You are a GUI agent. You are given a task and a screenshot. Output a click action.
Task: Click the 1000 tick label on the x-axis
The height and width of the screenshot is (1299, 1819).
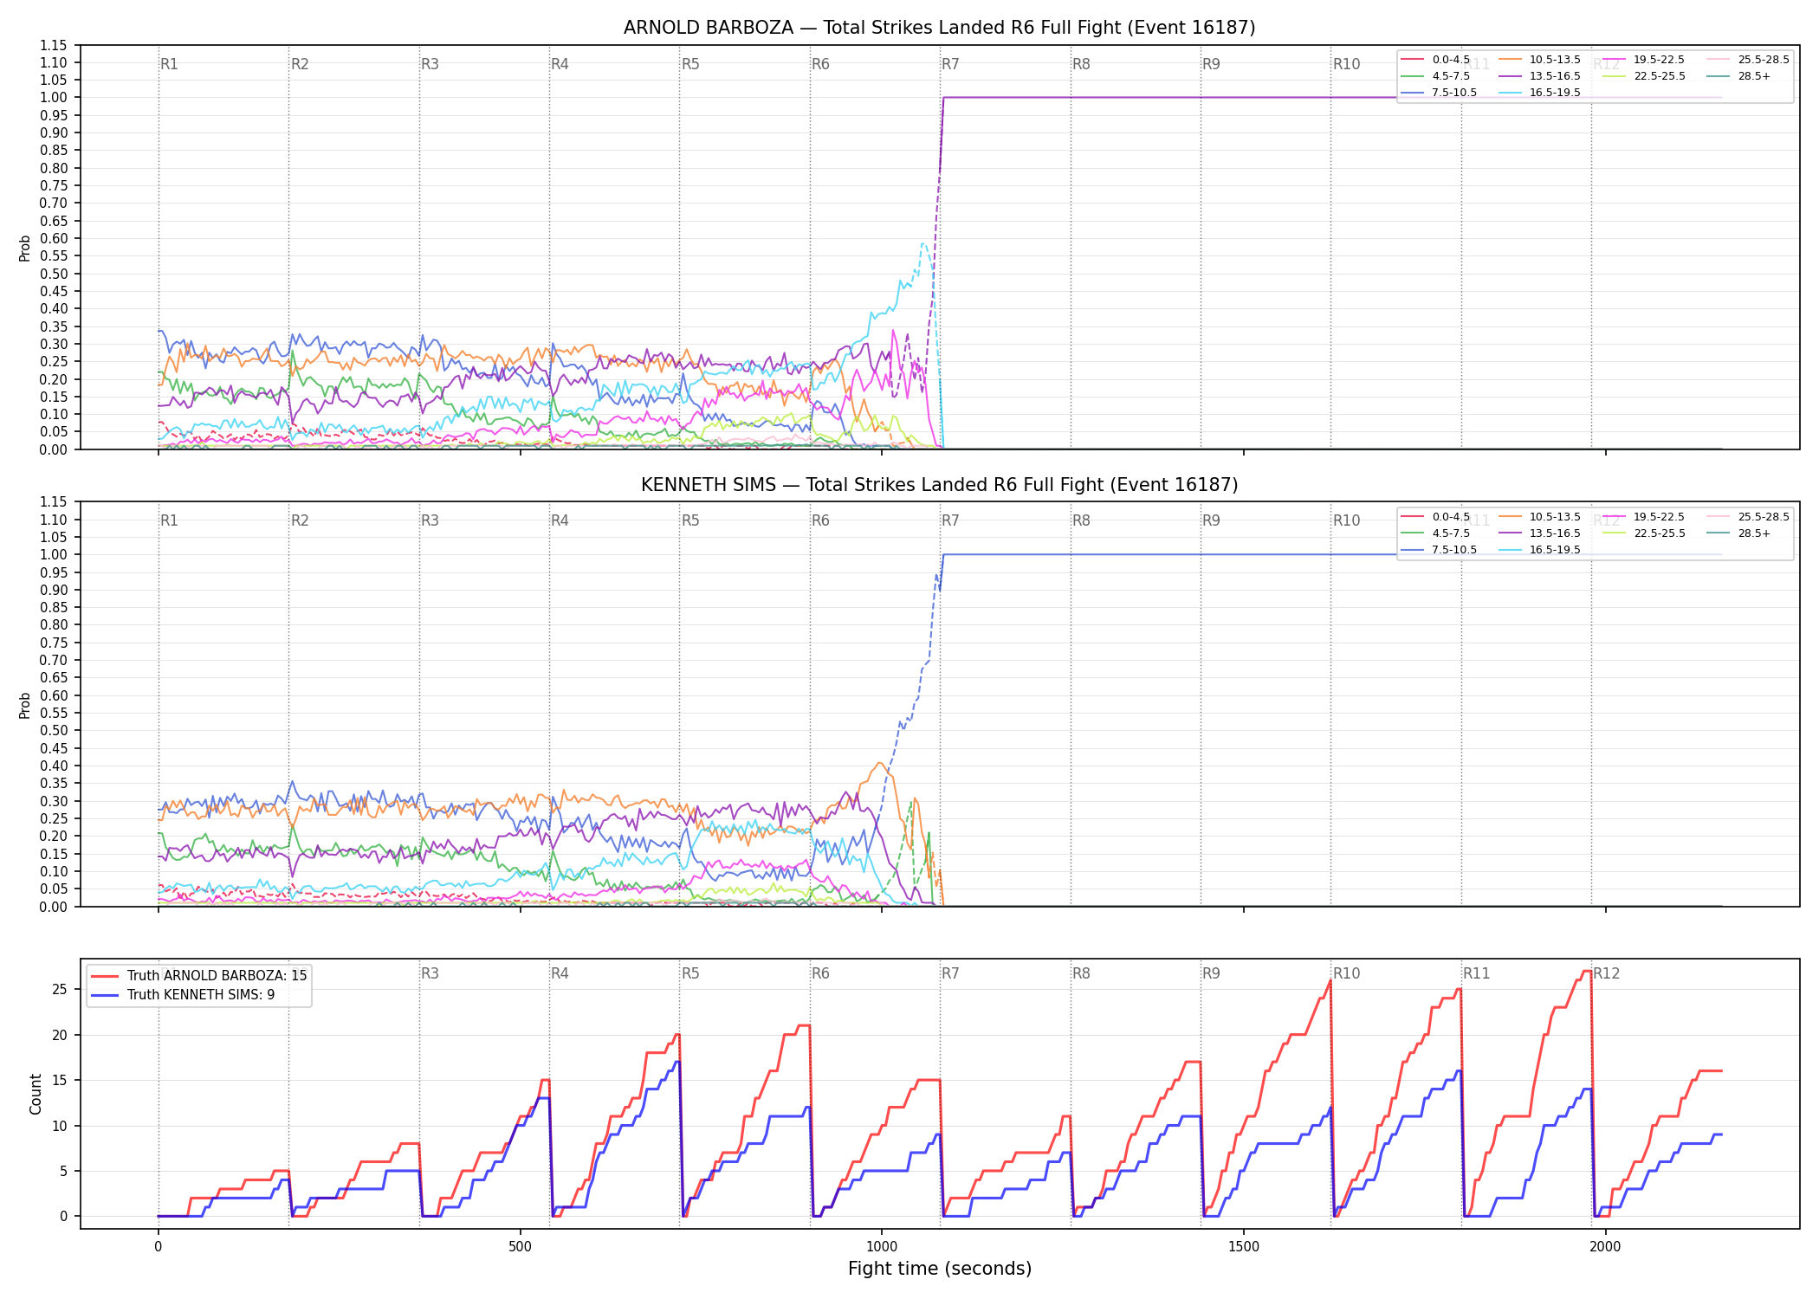click(882, 1247)
